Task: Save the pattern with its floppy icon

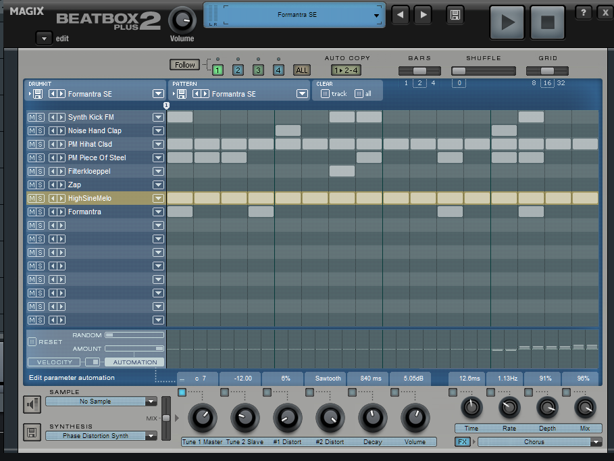Action: coord(181,94)
